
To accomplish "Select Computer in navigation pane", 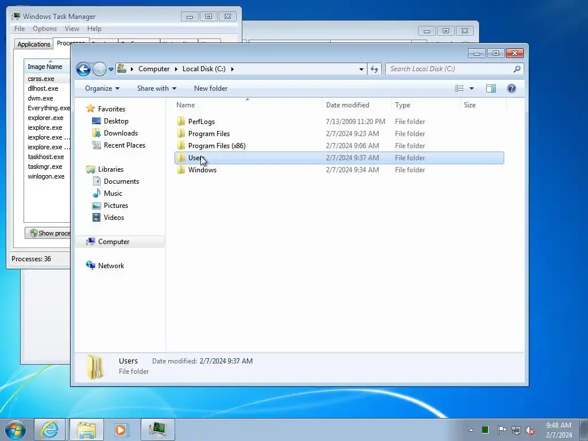I will click(x=114, y=242).
